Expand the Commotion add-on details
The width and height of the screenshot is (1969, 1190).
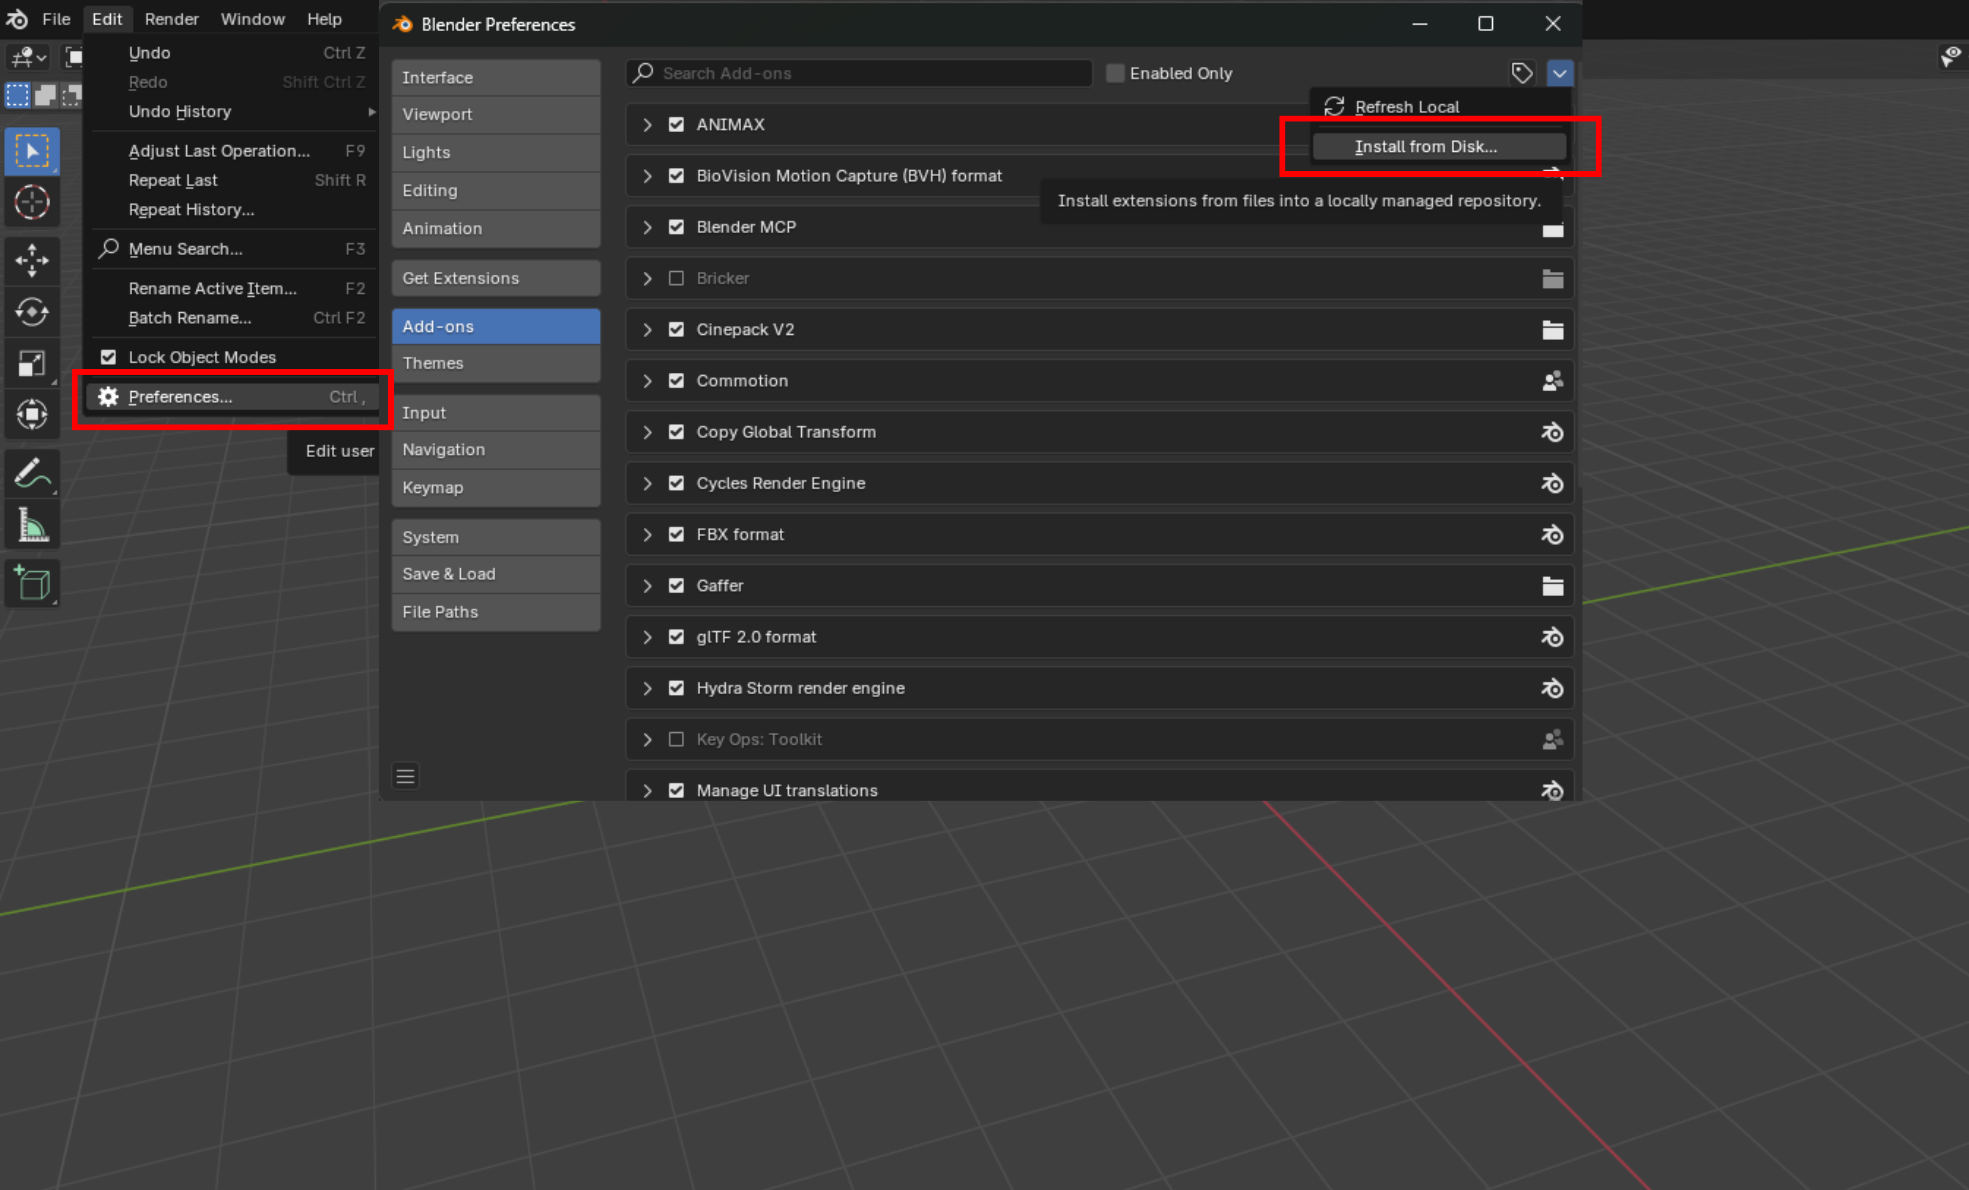coord(647,381)
